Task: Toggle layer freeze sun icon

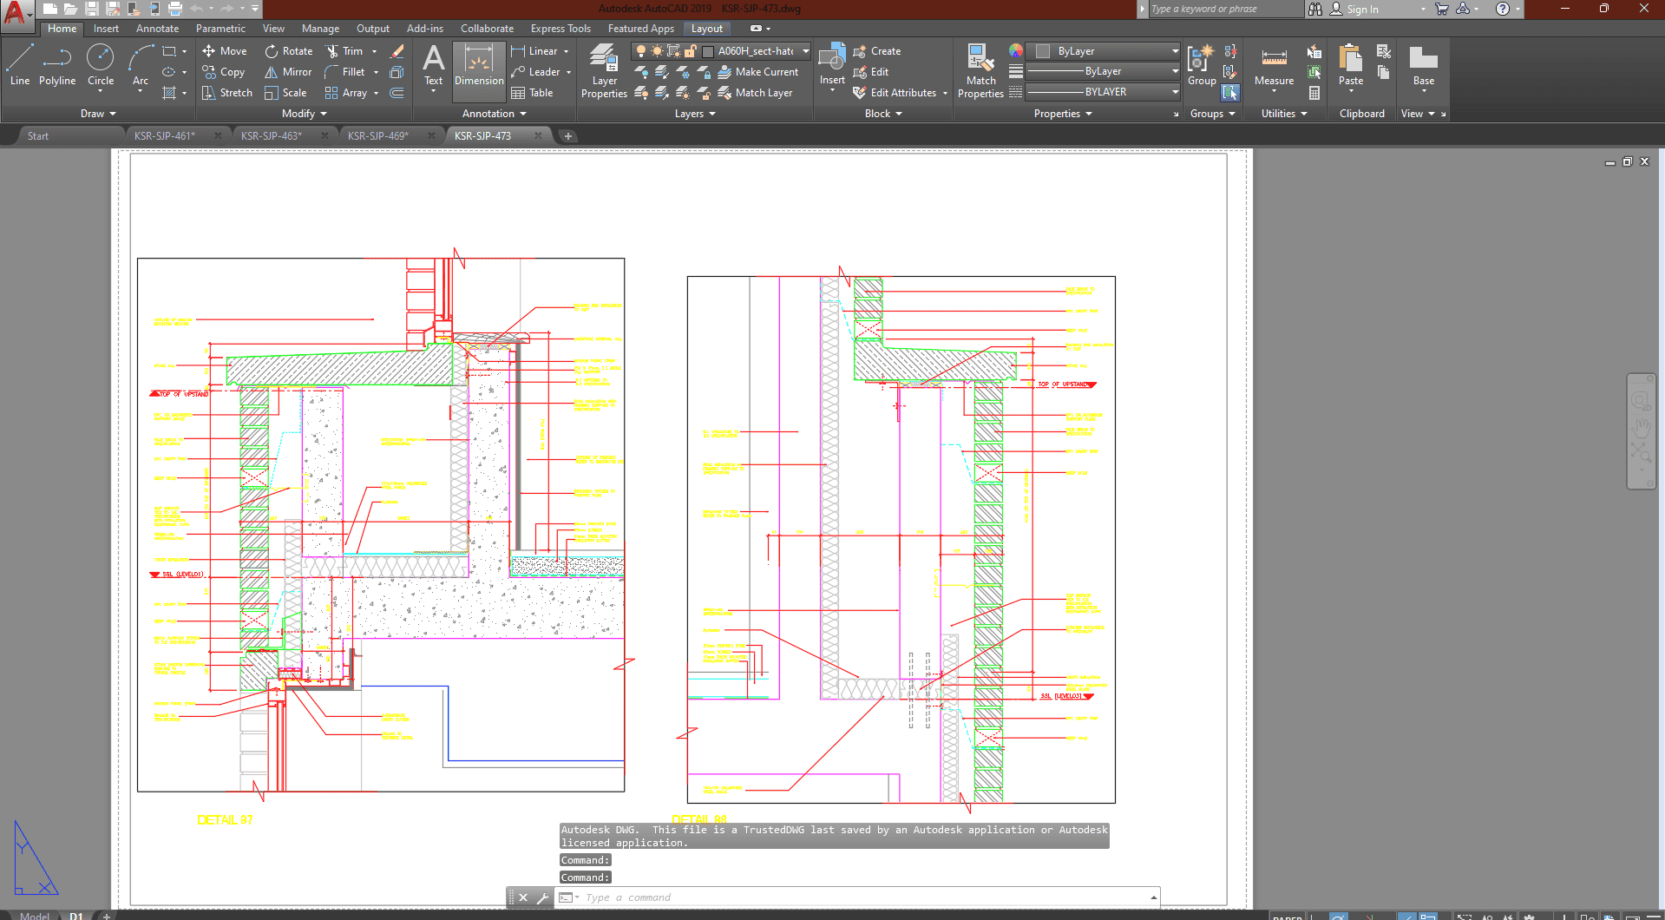Action: pos(658,51)
